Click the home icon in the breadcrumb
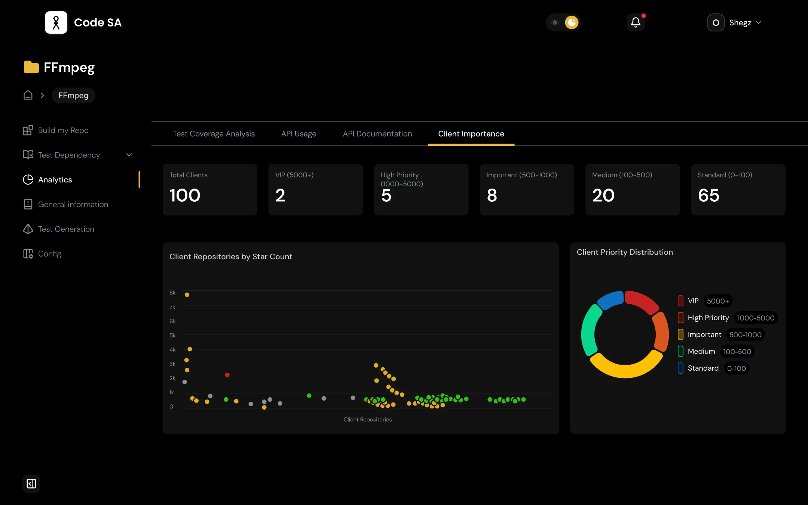Image resolution: width=808 pixels, height=505 pixels. 28,95
